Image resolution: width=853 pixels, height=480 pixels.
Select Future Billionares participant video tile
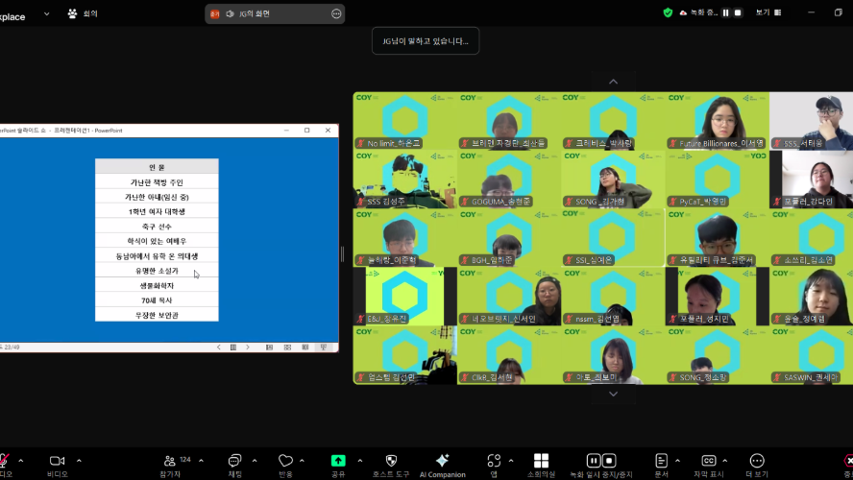click(x=717, y=121)
